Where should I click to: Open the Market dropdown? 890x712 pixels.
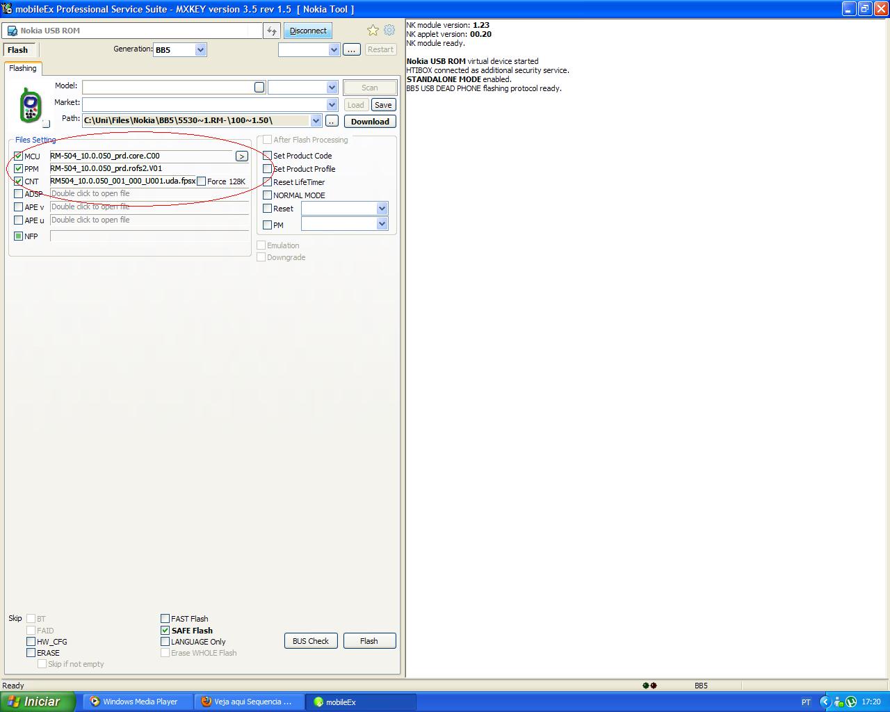click(332, 104)
